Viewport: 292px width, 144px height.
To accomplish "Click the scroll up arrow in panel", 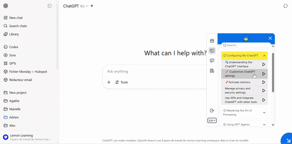I will point(273,46).
